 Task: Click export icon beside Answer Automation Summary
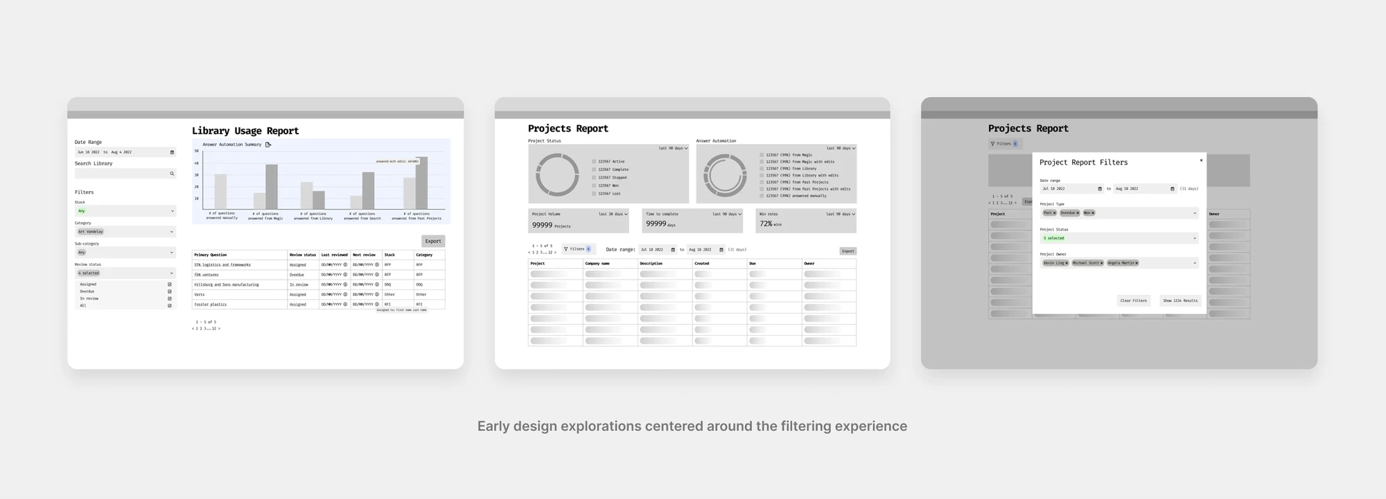[268, 145]
